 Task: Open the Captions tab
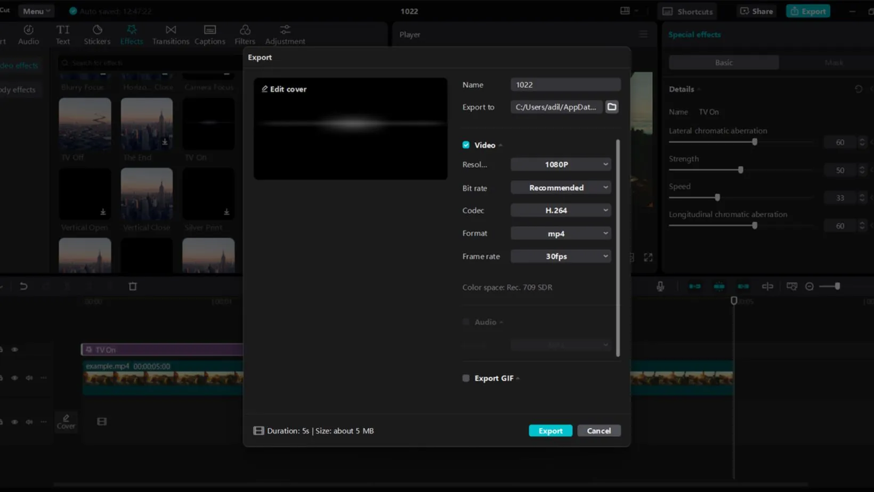[x=209, y=34]
